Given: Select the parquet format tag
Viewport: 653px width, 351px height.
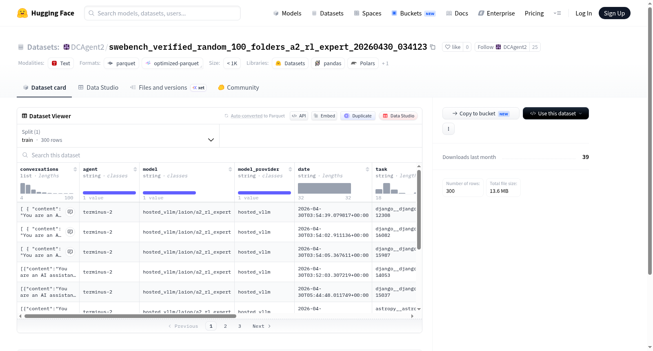Looking at the screenshot, I should [x=122, y=63].
